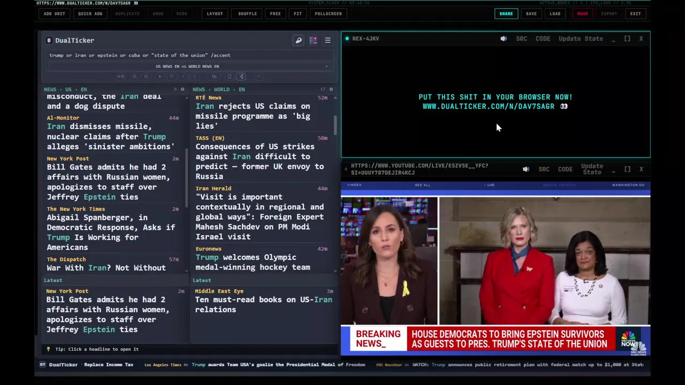Image resolution: width=685 pixels, height=385 pixels.
Task: Open the colorful layout icon in DualTicker header
Action: tap(313, 40)
